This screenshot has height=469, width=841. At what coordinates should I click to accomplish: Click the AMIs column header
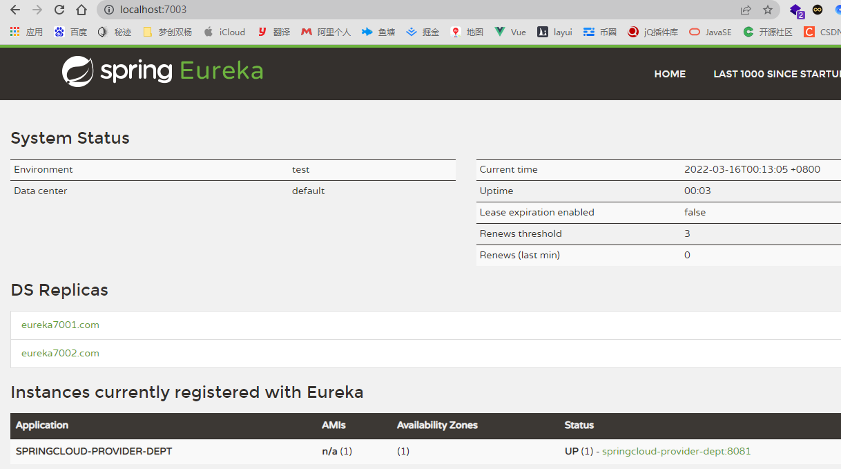point(333,425)
